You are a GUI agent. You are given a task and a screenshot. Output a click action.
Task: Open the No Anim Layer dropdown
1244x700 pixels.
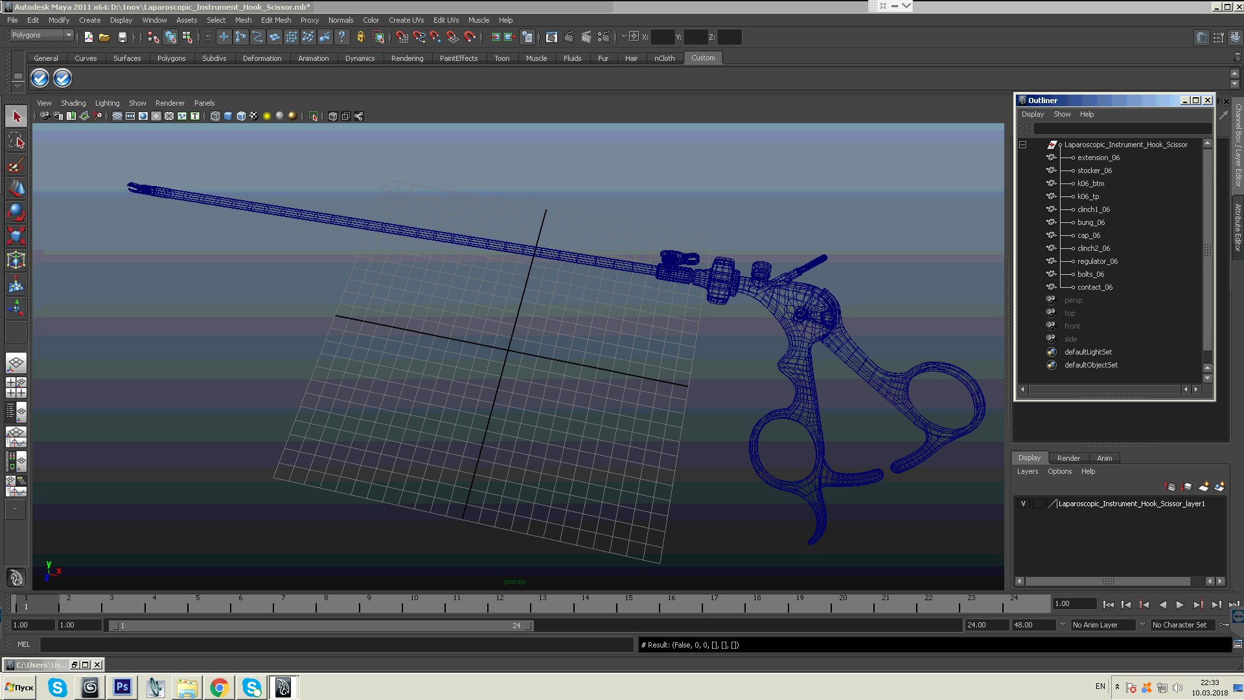(x=1103, y=625)
